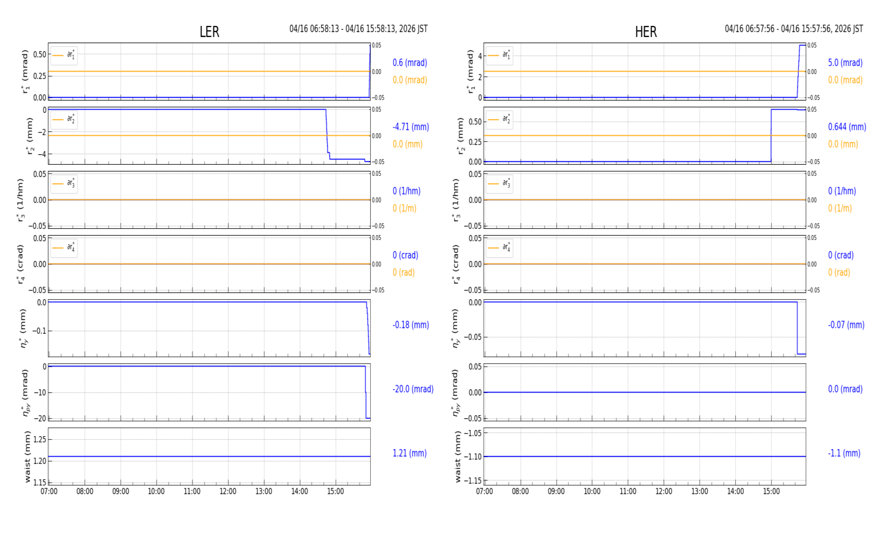The height and width of the screenshot is (533, 871).
Task: Click the LER value 0 (crad)
Action: point(405,255)
